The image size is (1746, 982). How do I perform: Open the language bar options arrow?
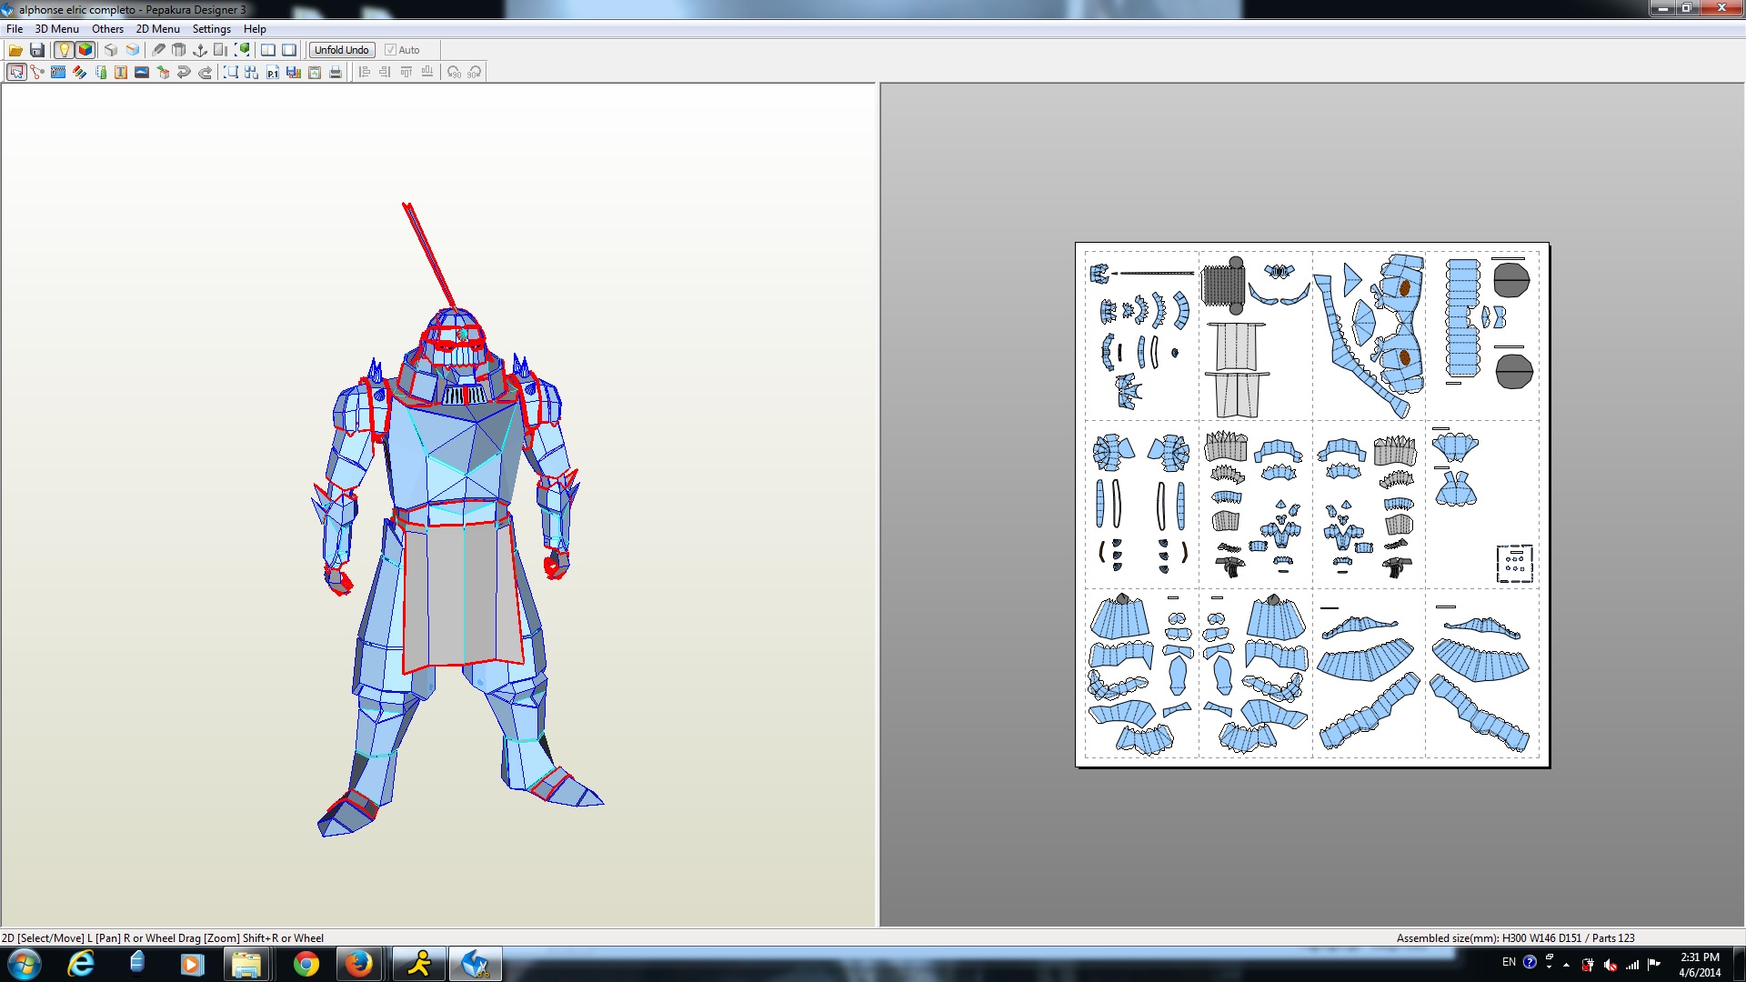[1549, 967]
